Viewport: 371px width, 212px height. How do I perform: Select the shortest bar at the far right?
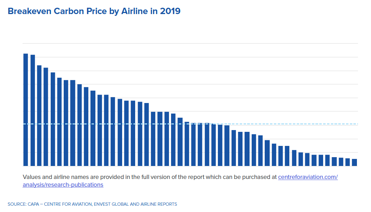[354, 162]
